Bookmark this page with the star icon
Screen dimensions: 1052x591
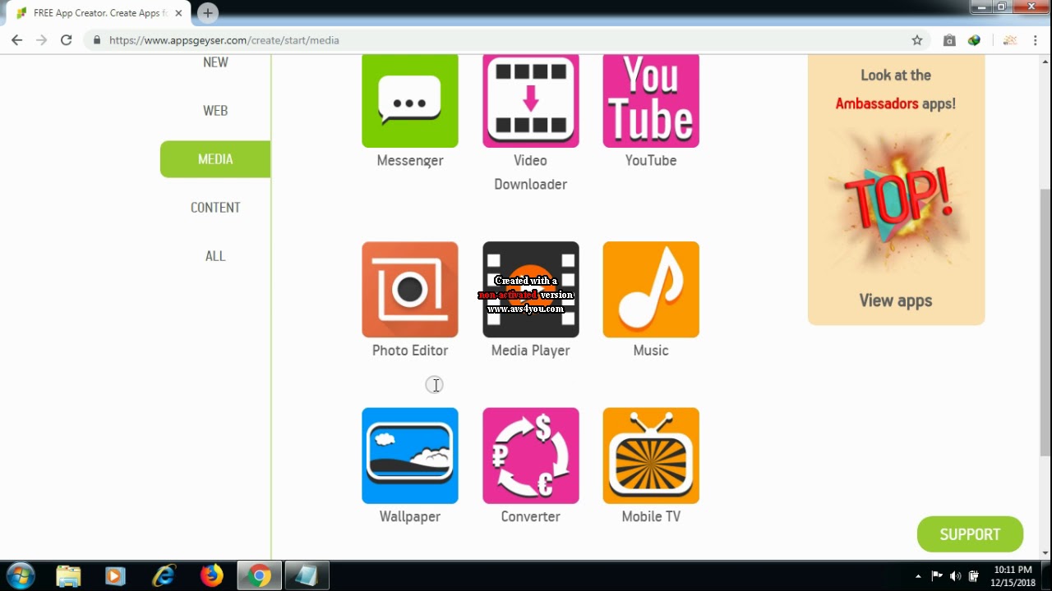[917, 39]
